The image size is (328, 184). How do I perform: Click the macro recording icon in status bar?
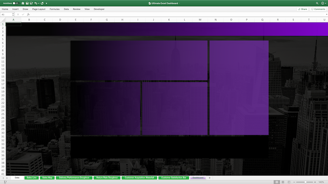5,182
